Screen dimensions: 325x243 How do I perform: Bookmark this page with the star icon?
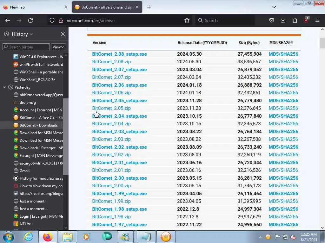[x=187, y=21]
